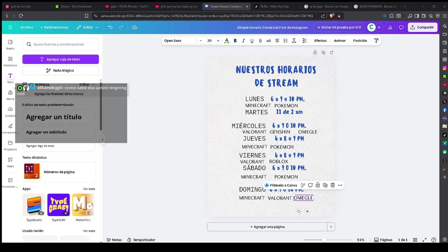Open the comments bubble icon in the header
The image size is (448, 252).
401,27
